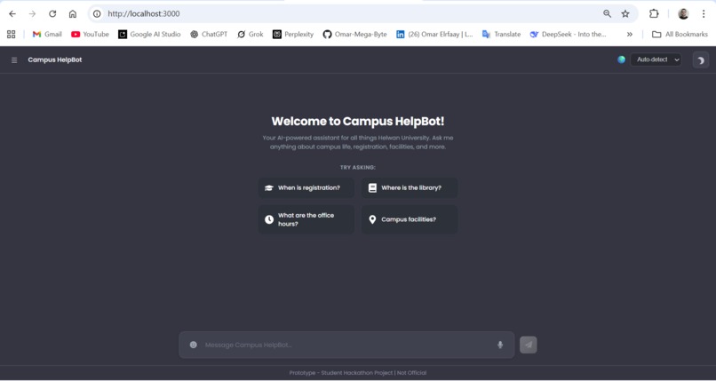This screenshot has width=716, height=381.
Task: Open the browser extensions puzzle icon
Action: point(654,13)
